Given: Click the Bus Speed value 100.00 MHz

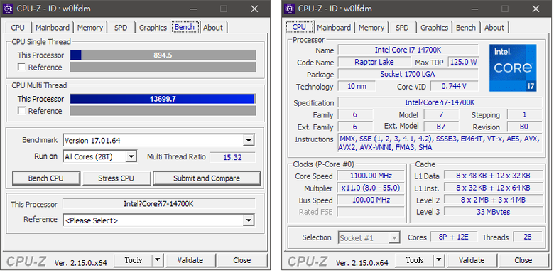Looking at the screenshot, I should coord(371,200).
